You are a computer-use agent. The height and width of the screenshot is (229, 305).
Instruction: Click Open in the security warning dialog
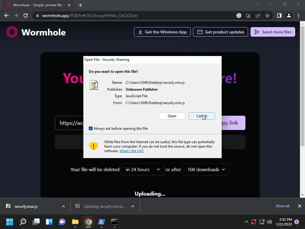pos(172,116)
